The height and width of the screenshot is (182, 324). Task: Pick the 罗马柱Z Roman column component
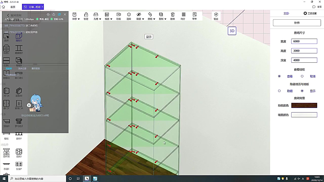19,123
